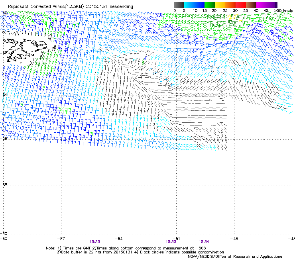The image size is (295, 259).
Task: Click the '20150131 descending' date in title
Action: pyautogui.click(x=110, y=7)
